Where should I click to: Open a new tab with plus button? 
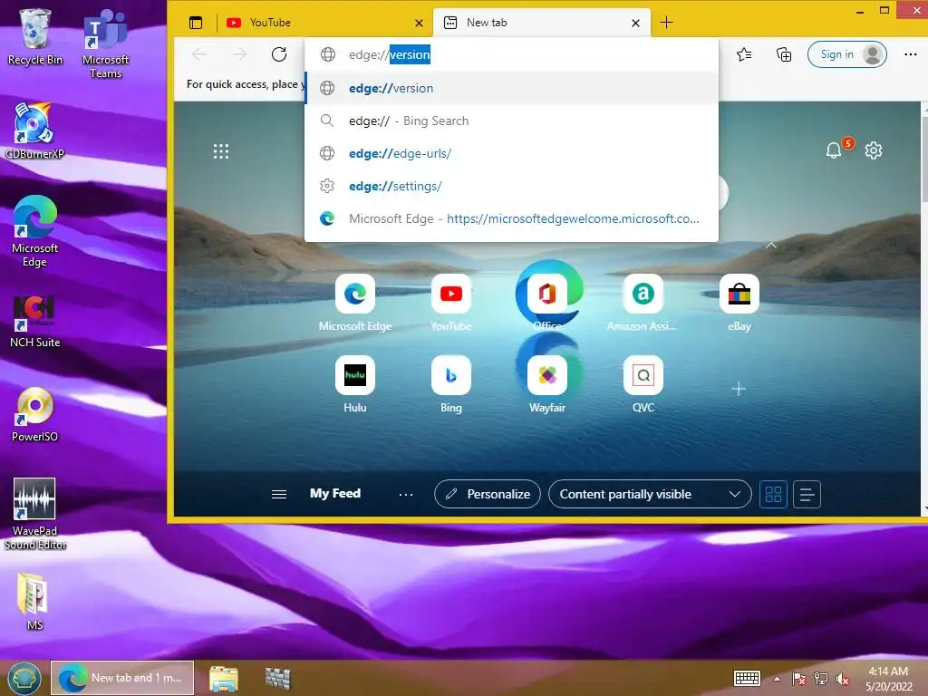point(666,23)
